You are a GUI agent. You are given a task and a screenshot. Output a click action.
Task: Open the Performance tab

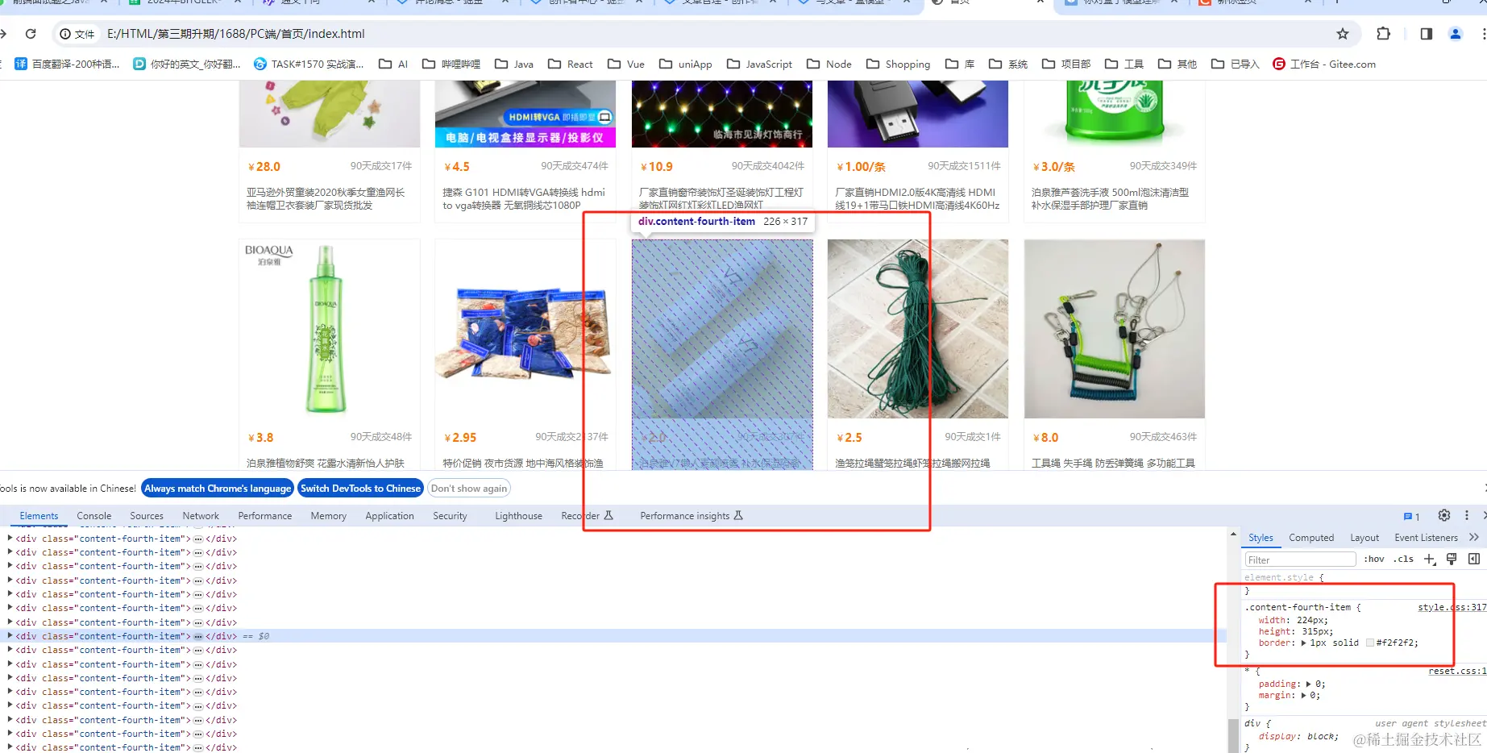[x=265, y=516]
